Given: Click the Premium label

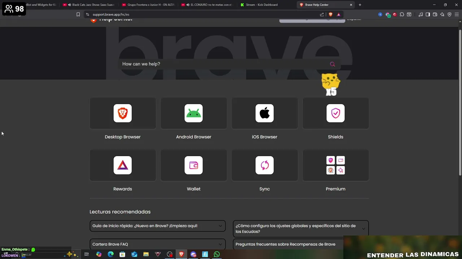Looking at the screenshot, I should click(336, 189).
